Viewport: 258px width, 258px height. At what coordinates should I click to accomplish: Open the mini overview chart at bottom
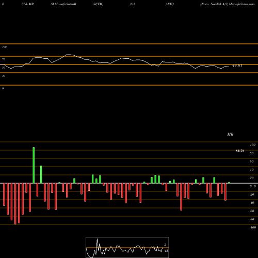click(127, 247)
